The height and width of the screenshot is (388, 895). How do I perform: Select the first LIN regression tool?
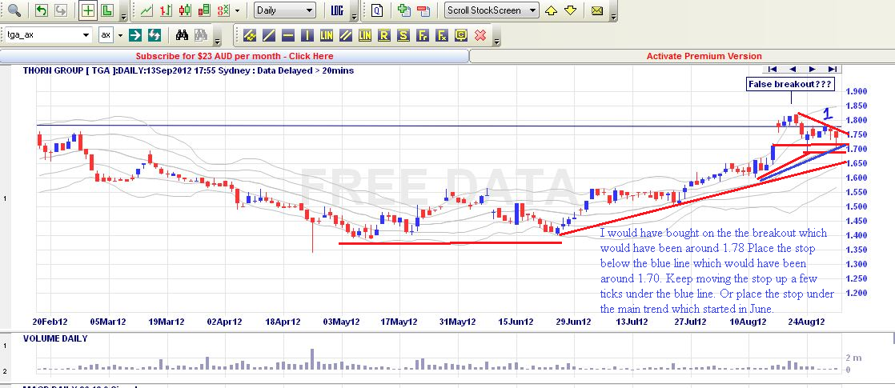(x=327, y=35)
